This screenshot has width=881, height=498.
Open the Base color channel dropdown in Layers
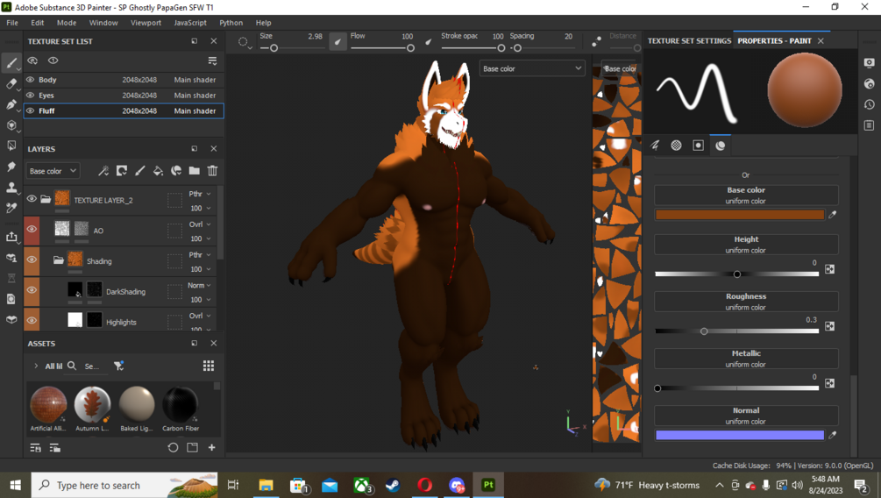pyautogui.click(x=53, y=171)
